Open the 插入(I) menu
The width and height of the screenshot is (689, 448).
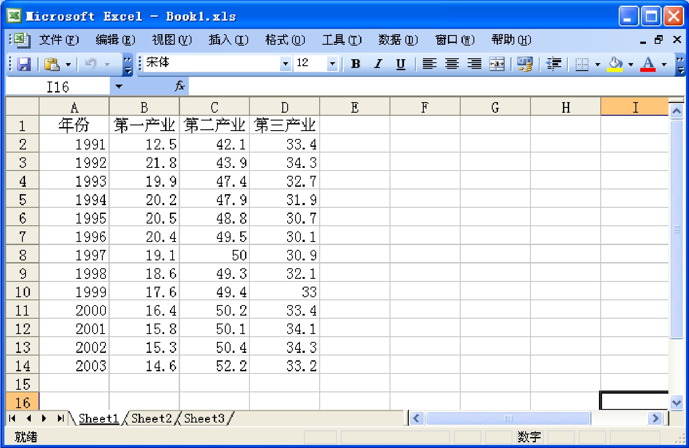click(x=228, y=40)
